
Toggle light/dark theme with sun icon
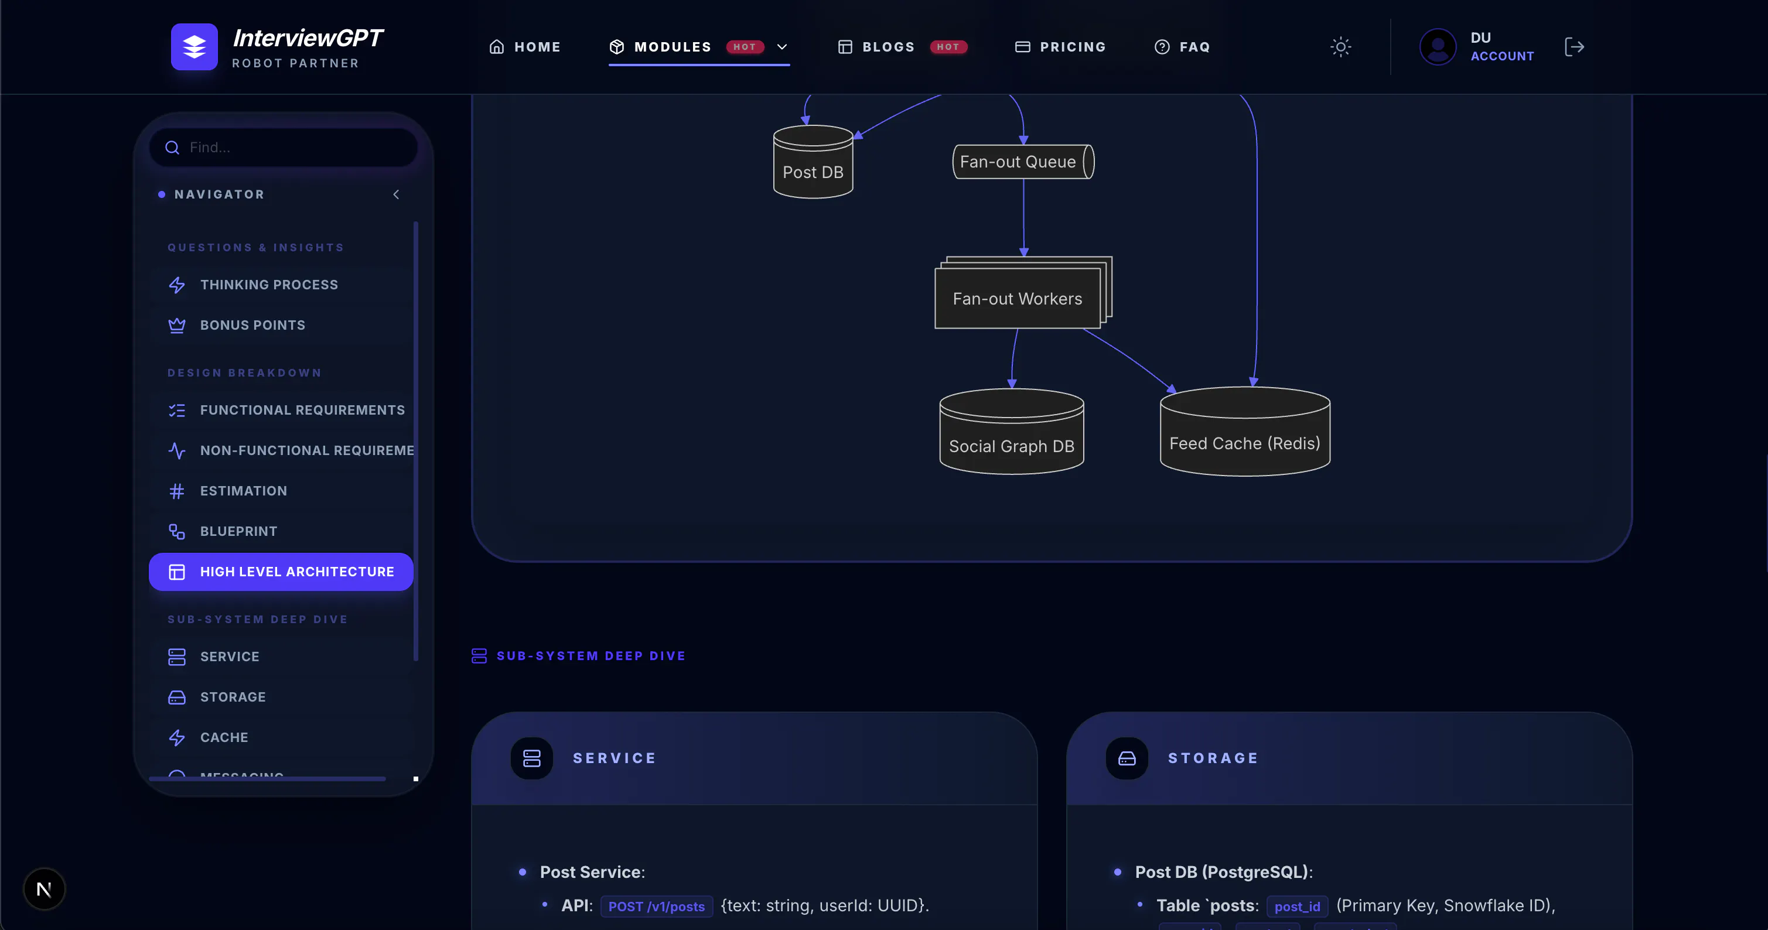[x=1340, y=47]
